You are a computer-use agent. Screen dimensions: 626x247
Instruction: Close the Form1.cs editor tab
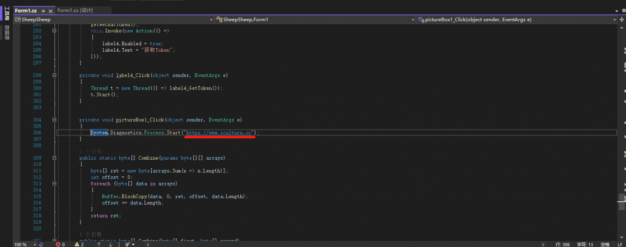pos(50,11)
